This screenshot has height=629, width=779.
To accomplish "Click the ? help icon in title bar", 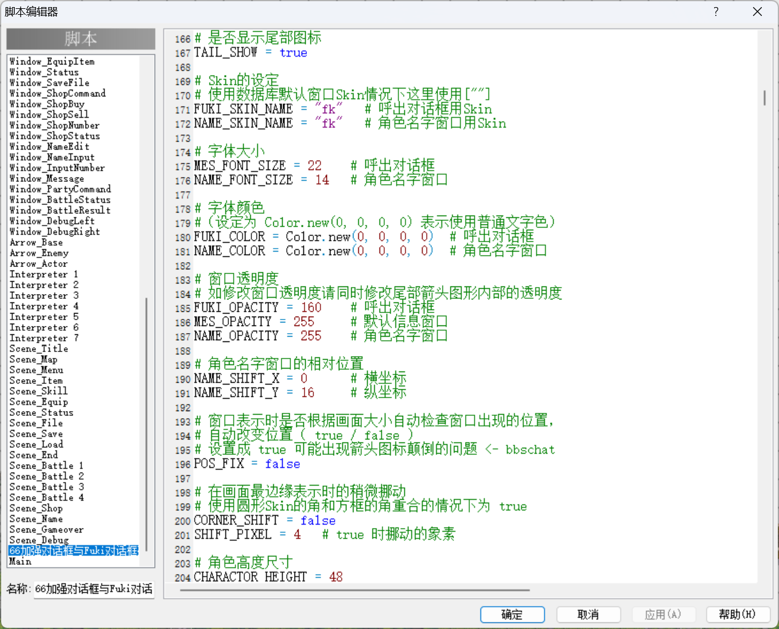I will [x=716, y=12].
